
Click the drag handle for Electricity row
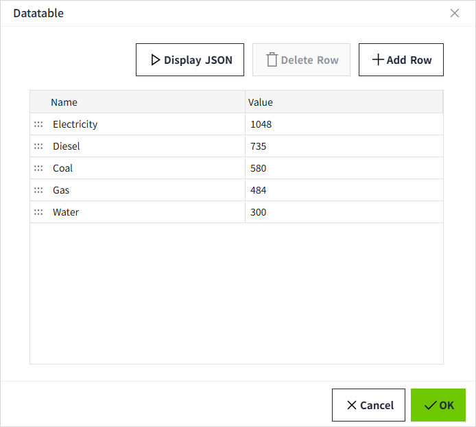coord(38,124)
